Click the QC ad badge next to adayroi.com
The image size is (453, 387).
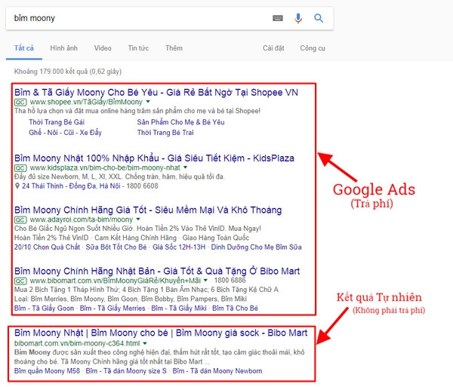point(20,220)
